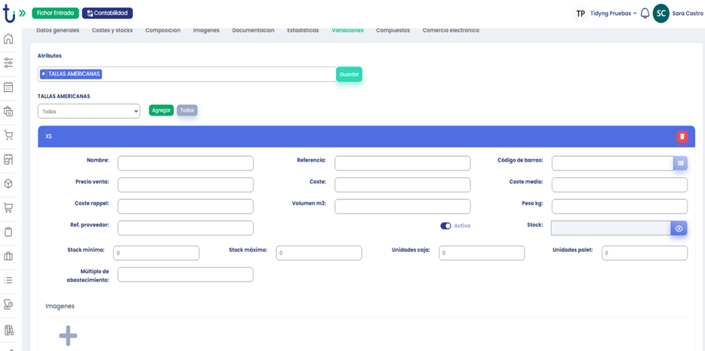This screenshot has height=351, width=705.
Task: Open the calendar icon in the sidebar
Action: pos(8,87)
